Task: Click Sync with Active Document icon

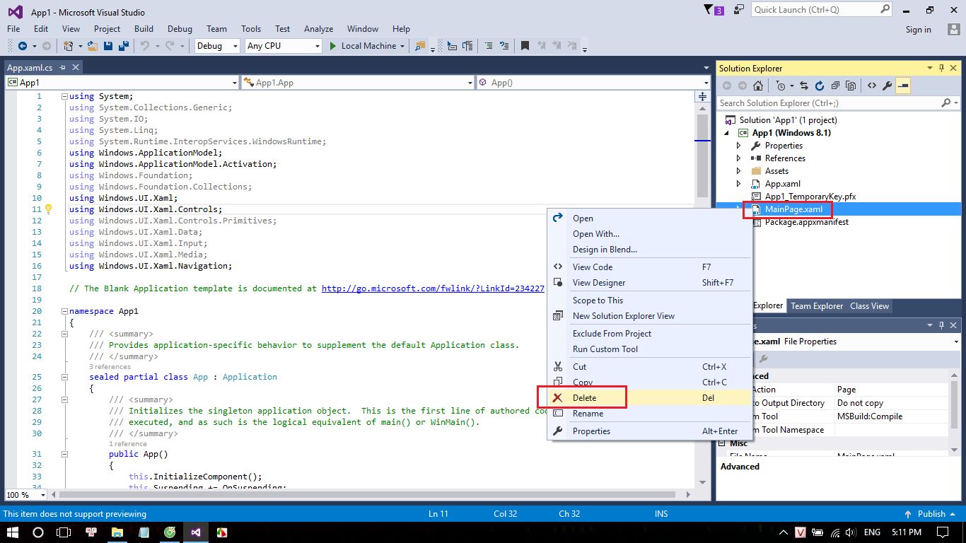Action: (804, 86)
